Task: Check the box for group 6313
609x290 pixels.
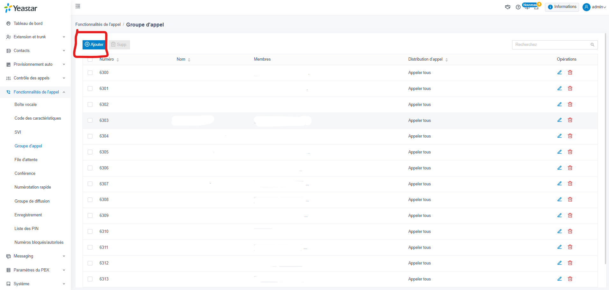Action: click(x=90, y=279)
